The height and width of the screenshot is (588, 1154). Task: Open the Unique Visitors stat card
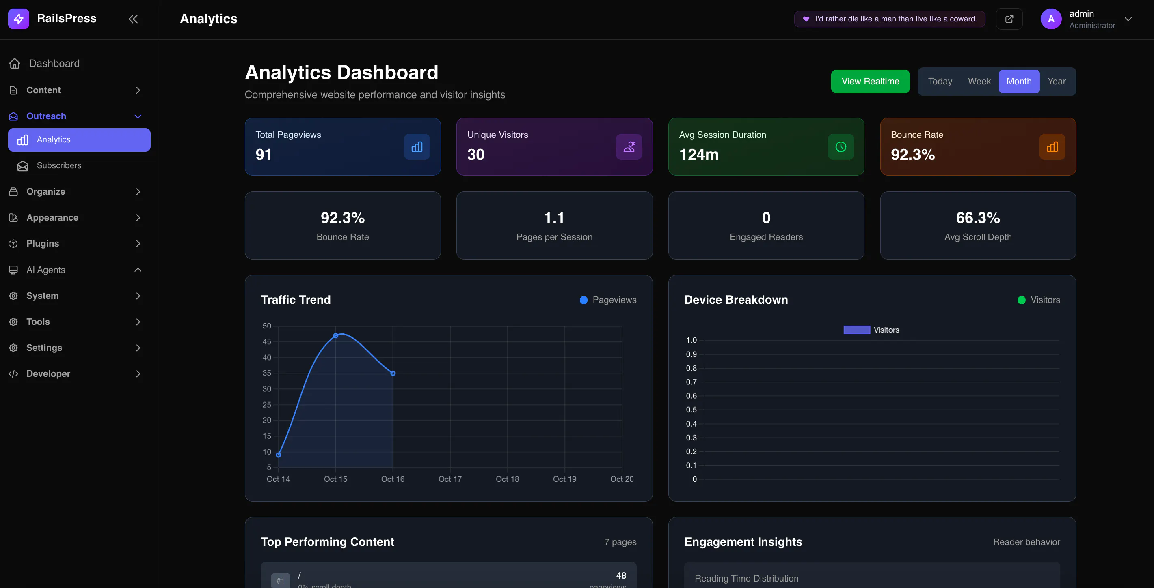555,147
